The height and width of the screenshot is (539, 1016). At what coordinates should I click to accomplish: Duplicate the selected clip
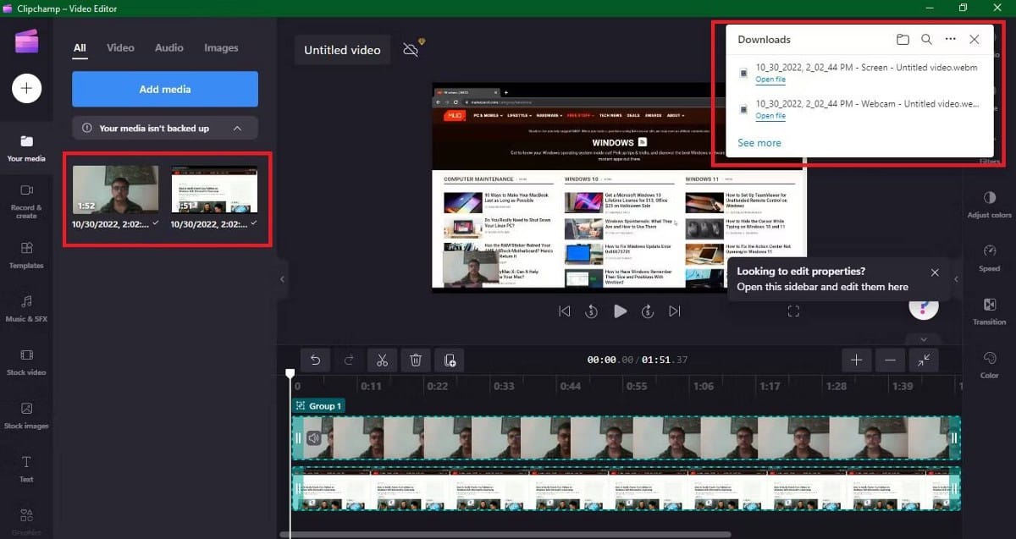(450, 360)
